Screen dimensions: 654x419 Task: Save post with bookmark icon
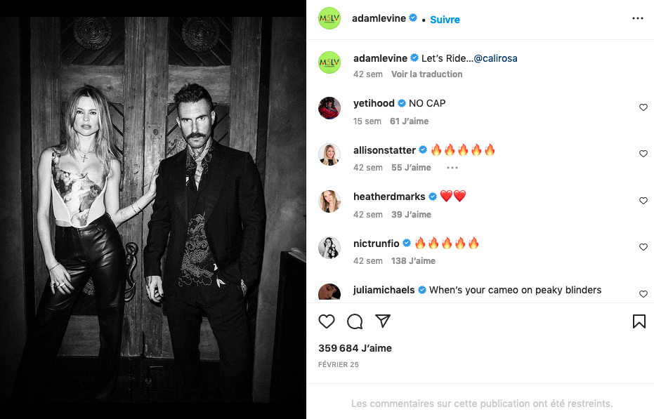tap(639, 321)
